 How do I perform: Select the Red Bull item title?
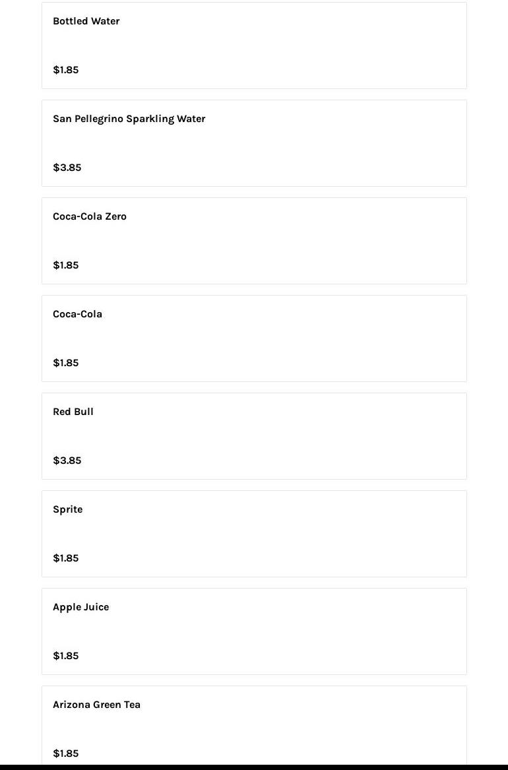(73, 412)
